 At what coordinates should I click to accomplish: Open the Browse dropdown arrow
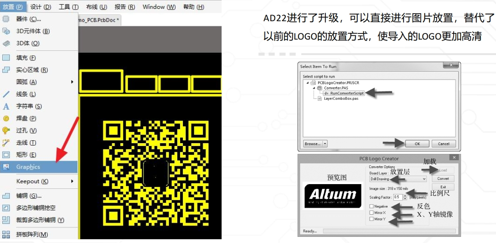[325, 144]
